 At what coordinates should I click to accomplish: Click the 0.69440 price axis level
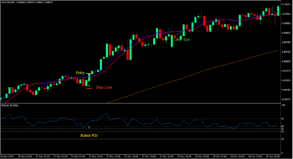click(x=287, y=90)
